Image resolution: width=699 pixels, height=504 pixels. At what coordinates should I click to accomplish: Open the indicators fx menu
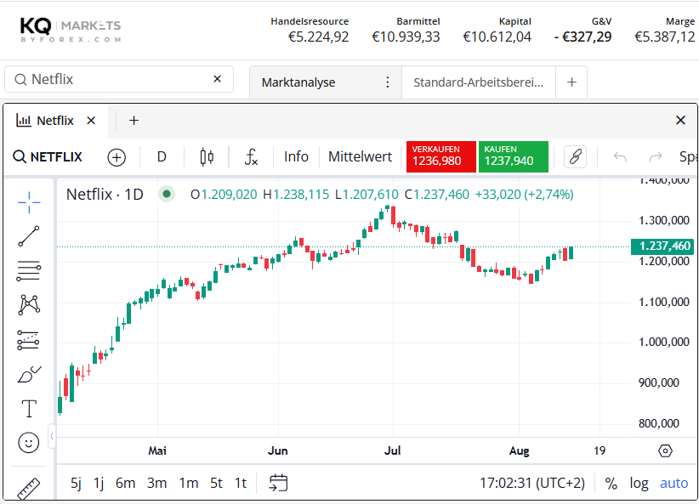[251, 157]
